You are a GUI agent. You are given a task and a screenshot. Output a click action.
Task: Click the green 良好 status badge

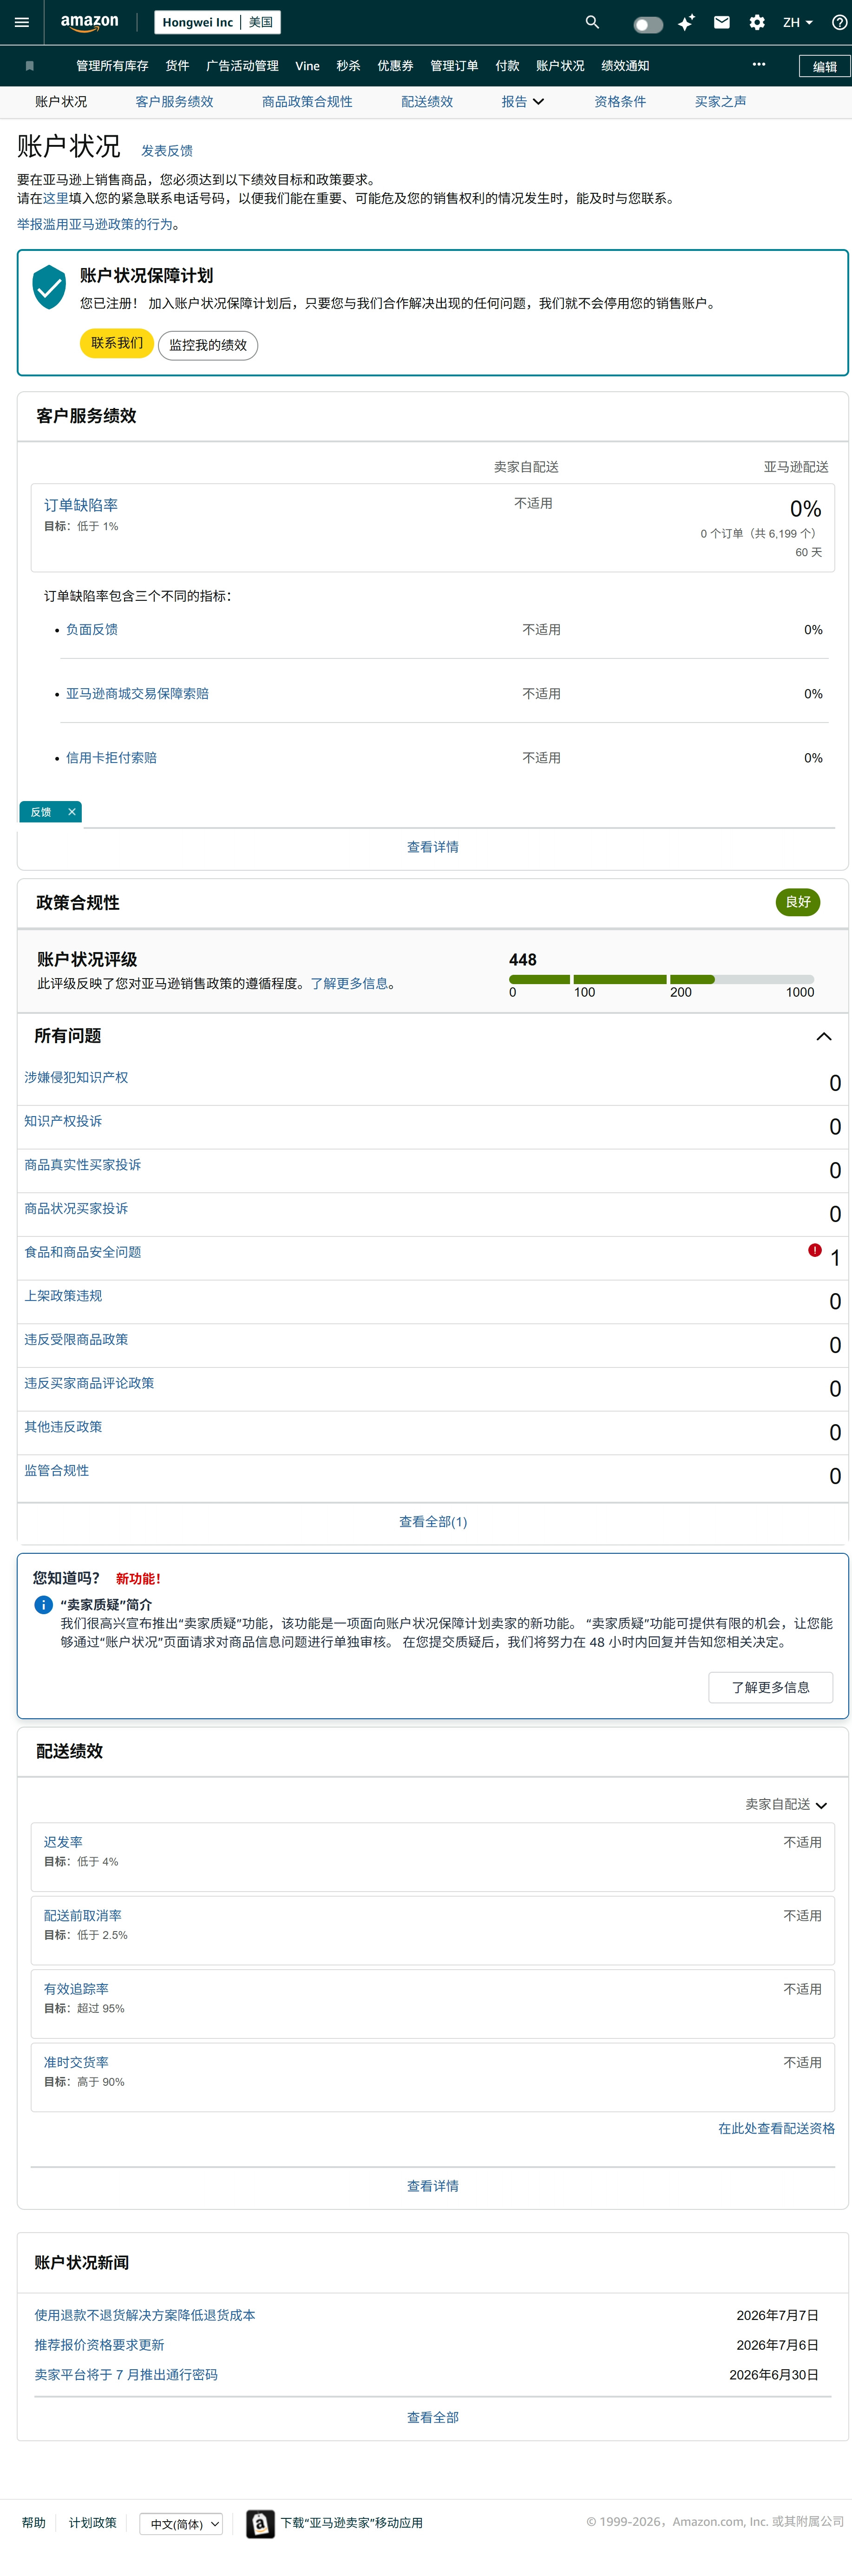click(x=798, y=902)
